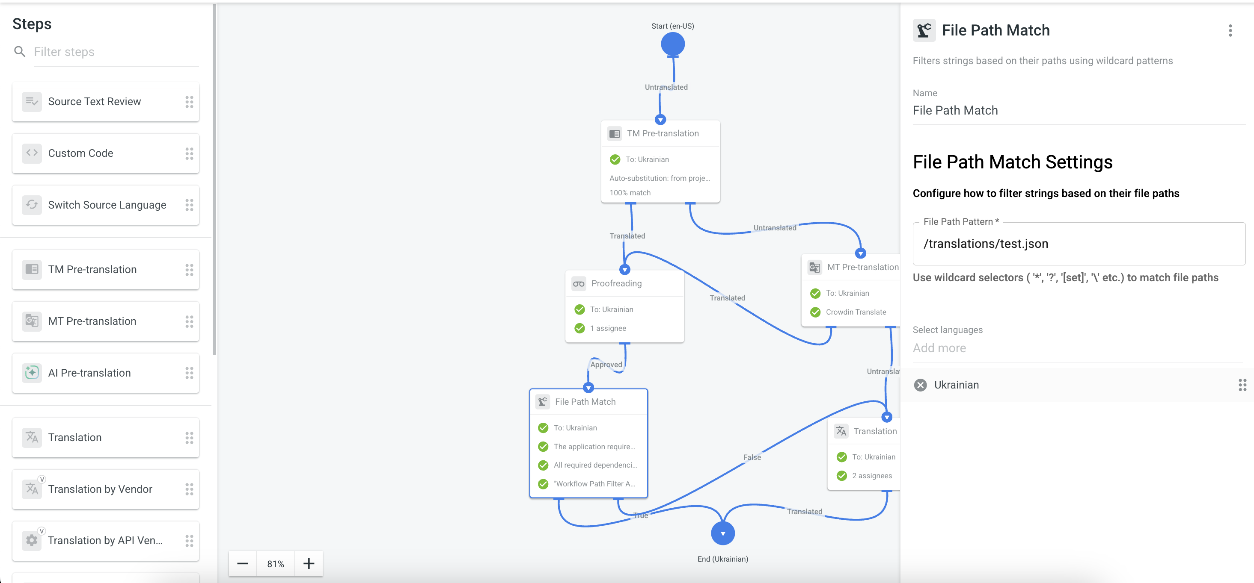Viewport: 1254px width, 583px height.
Task: Click the search icon in Steps panel
Action: tap(19, 52)
